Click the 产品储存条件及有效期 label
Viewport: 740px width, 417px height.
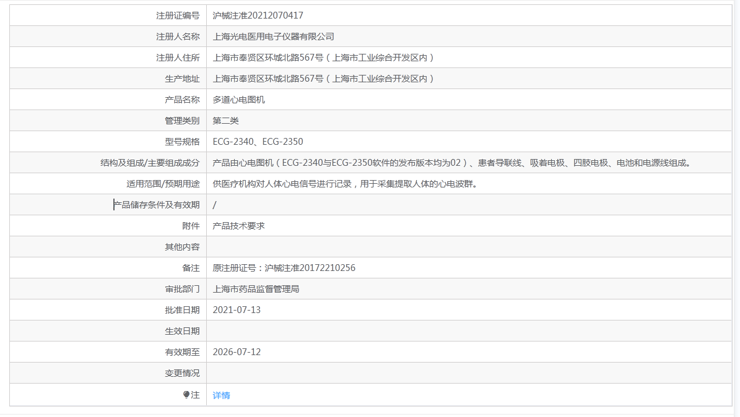point(157,205)
